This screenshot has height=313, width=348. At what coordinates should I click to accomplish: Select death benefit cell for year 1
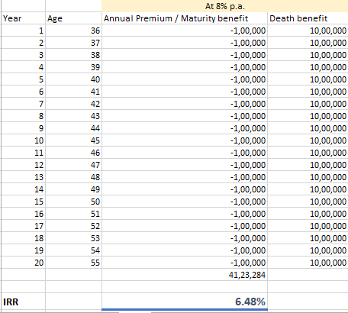pyautogui.click(x=308, y=31)
